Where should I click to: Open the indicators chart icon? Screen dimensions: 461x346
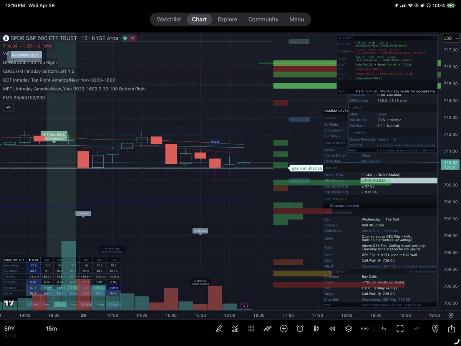(x=235, y=329)
